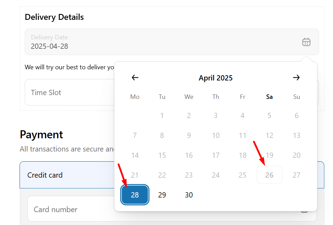
Task: Click the Card number input field
Action: (71, 209)
